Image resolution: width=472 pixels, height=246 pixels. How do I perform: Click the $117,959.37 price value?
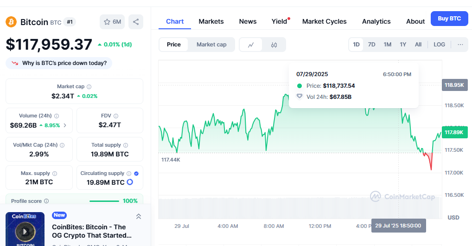pos(49,44)
